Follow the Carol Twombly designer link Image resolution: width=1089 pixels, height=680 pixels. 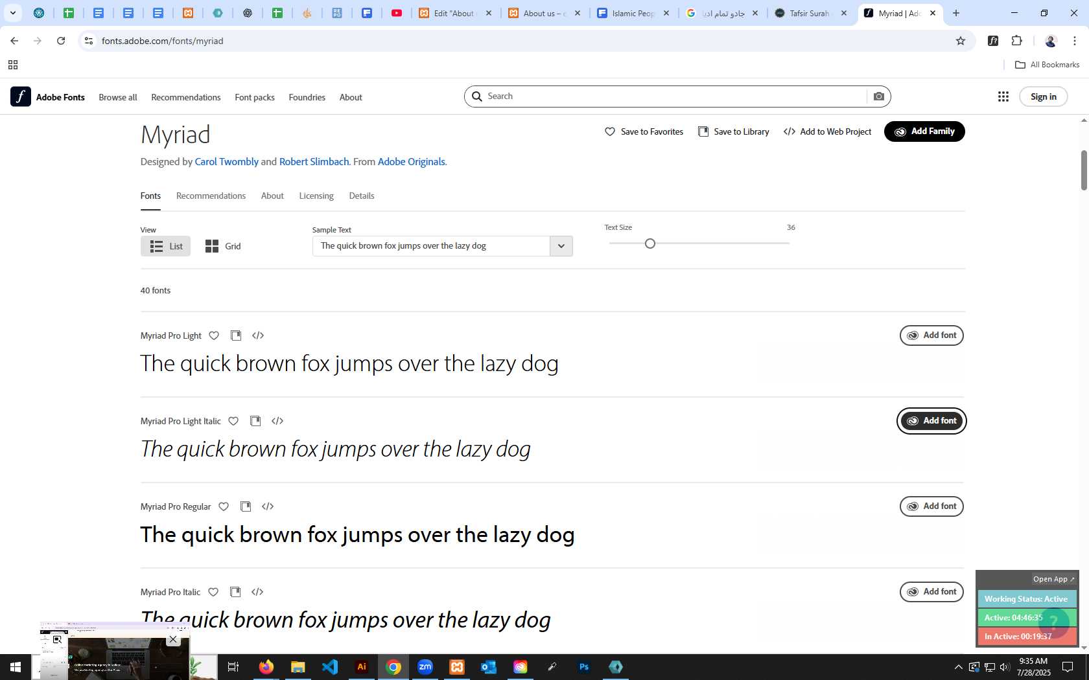(227, 162)
